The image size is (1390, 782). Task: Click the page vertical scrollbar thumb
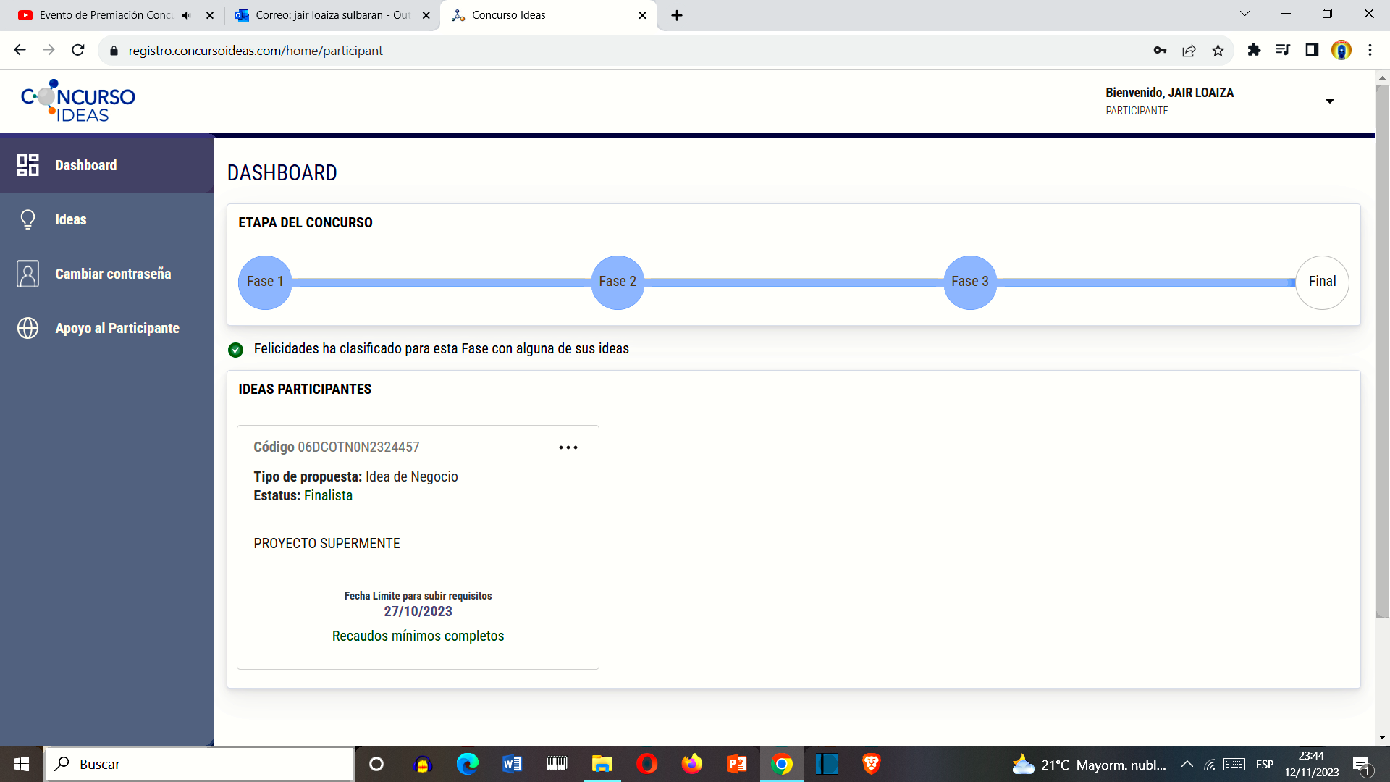[1382, 351]
